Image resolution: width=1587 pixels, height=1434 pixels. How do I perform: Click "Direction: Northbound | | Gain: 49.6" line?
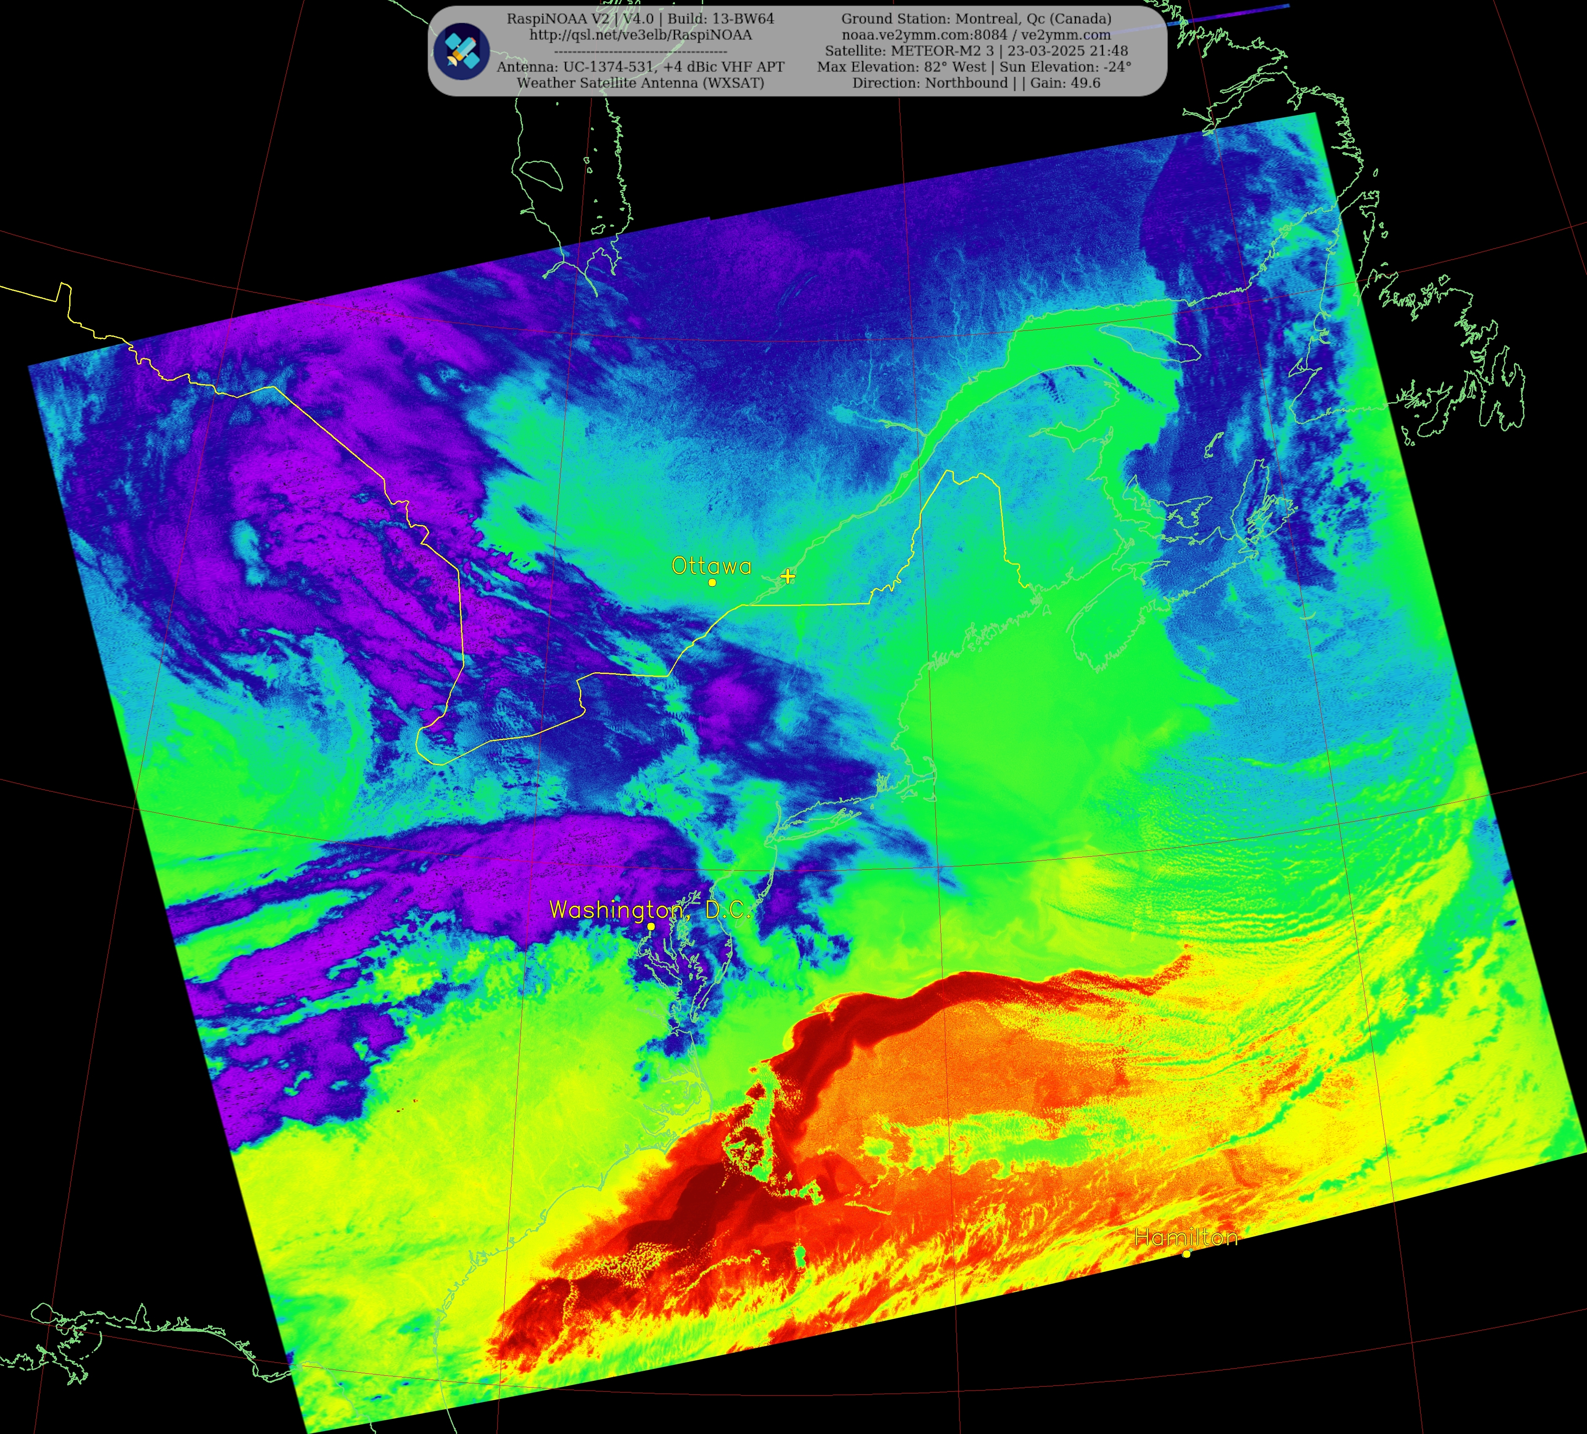(976, 83)
